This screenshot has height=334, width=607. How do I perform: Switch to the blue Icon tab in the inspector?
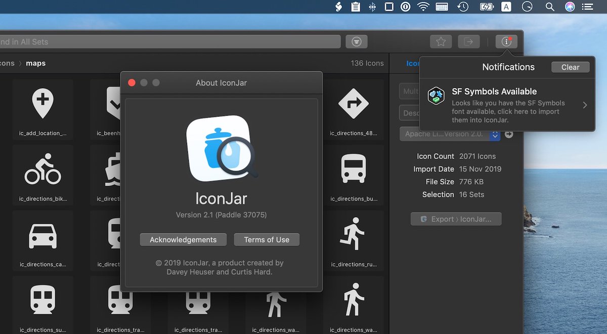tap(413, 63)
